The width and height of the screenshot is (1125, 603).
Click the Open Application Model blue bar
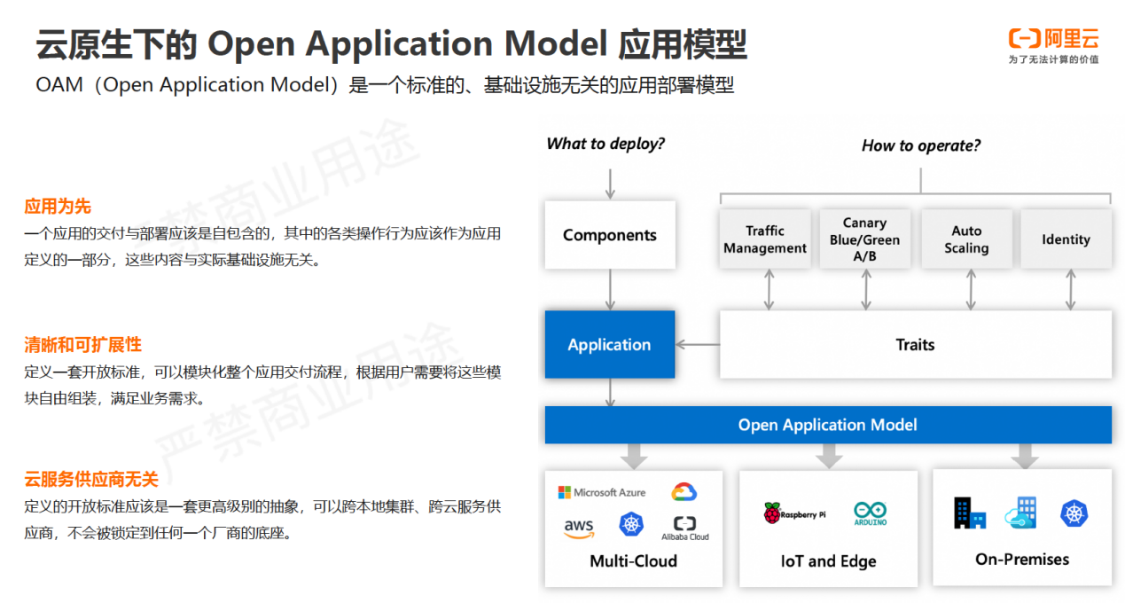pos(827,425)
